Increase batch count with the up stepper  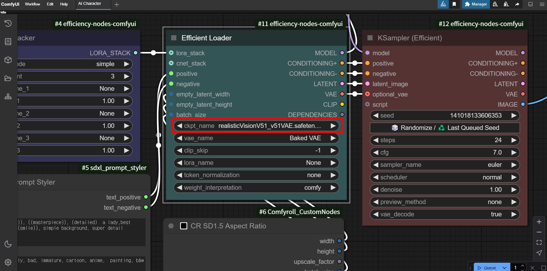(x=522, y=266)
